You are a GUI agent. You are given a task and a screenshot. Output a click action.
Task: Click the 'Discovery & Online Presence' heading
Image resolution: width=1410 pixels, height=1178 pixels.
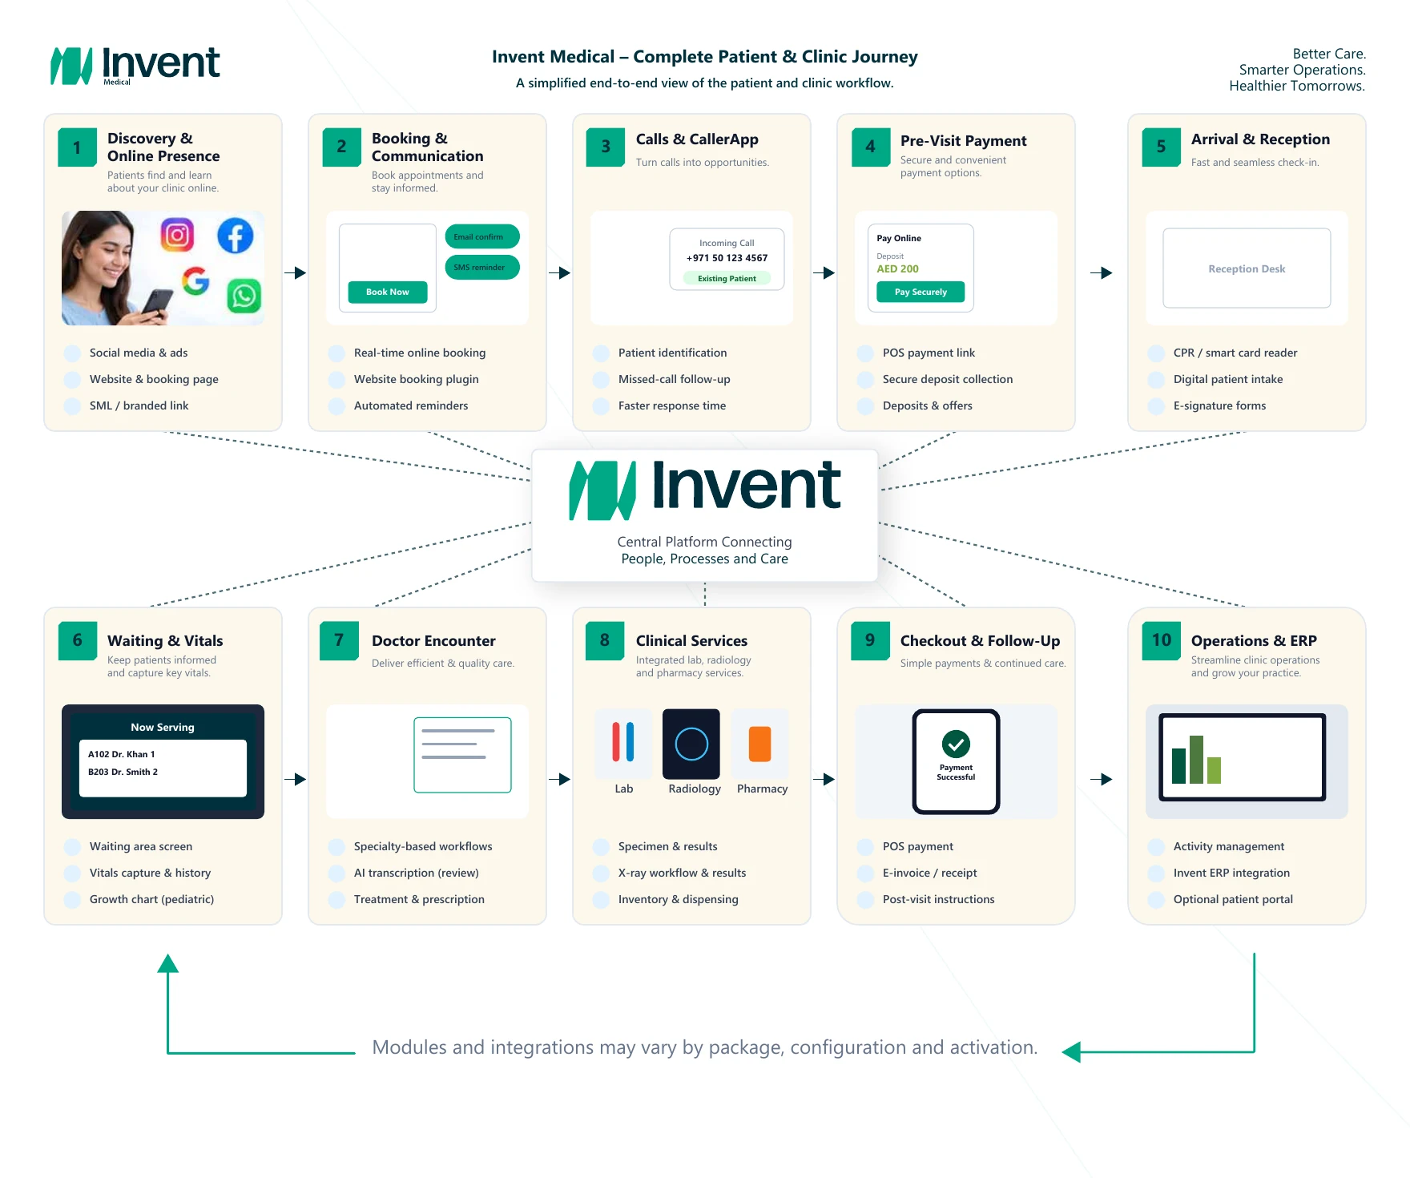click(x=163, y=147)
